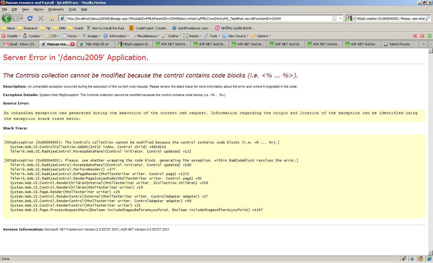Switch to the 'HttpException (0...' tab
Viewport: 433px width, 263px height.
click(134, 44)
